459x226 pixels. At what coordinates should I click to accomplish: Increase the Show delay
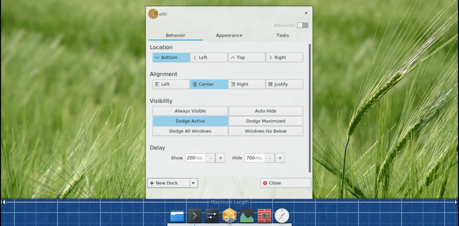(x=221, y=158)
